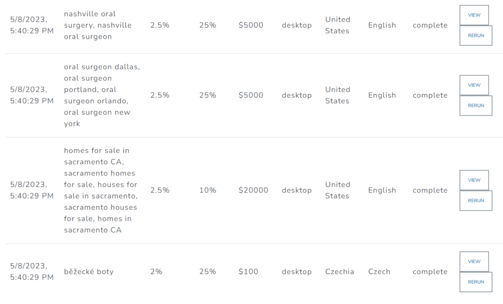Rerun the běžecké boty report

475,282
